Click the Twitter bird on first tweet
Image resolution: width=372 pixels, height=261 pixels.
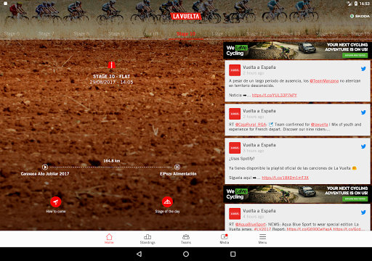[x=363, y=69]
